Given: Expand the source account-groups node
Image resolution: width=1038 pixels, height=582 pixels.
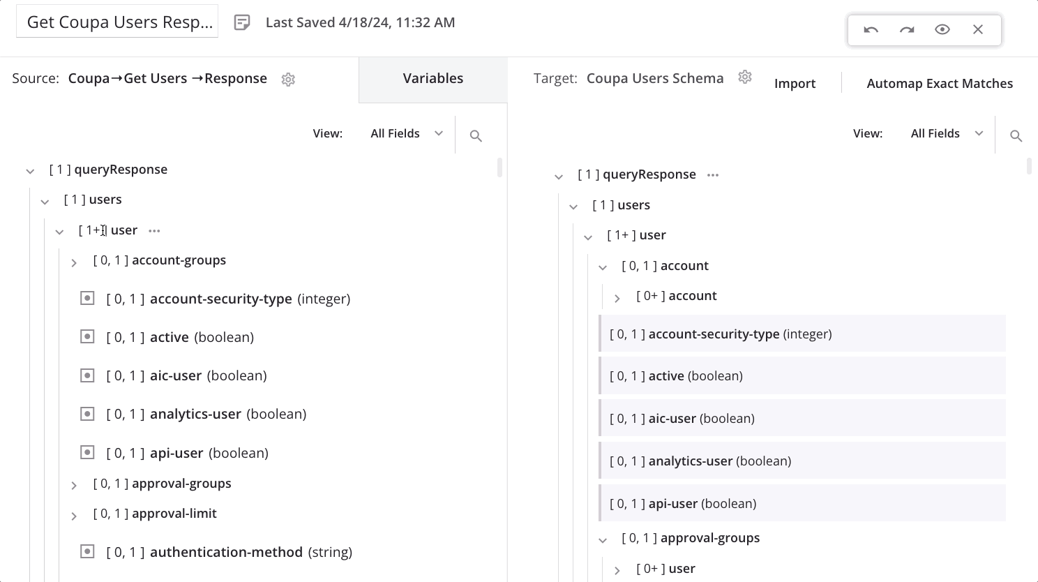Looking at the screenshot, I should click(x=74, y=262).
